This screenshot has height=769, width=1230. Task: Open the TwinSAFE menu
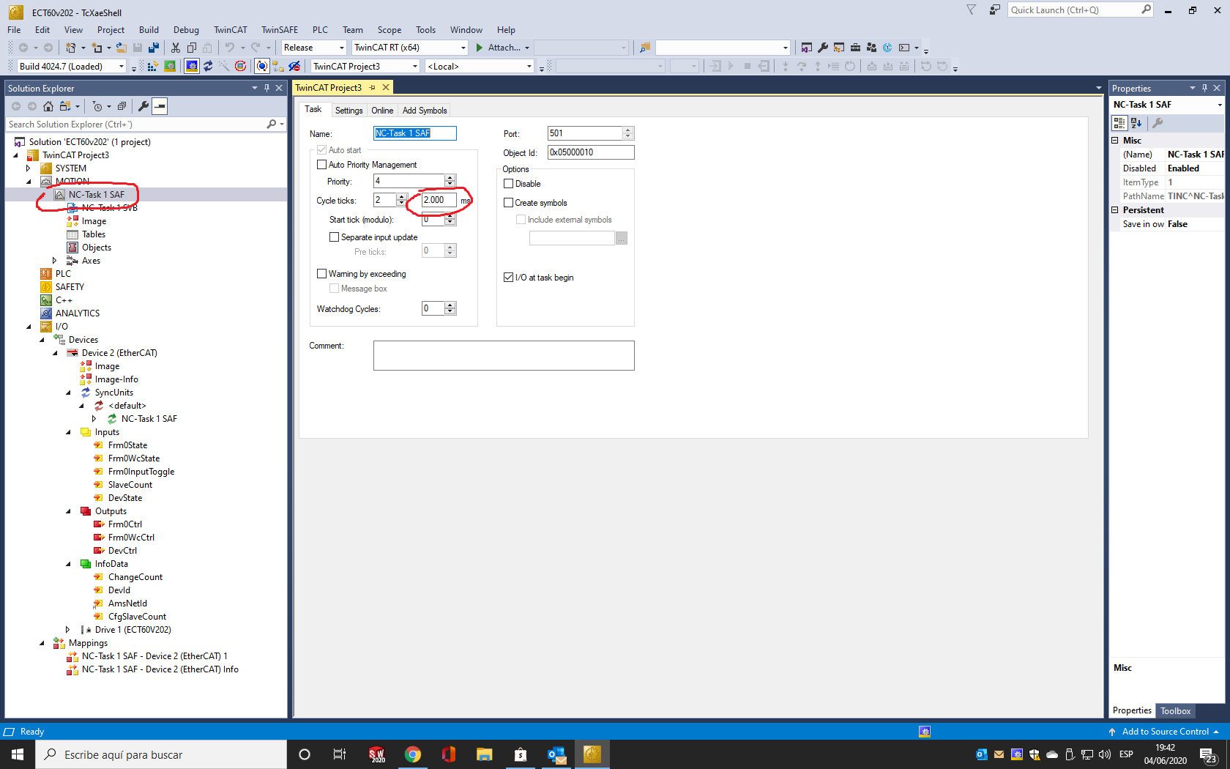tap(280, 30)
